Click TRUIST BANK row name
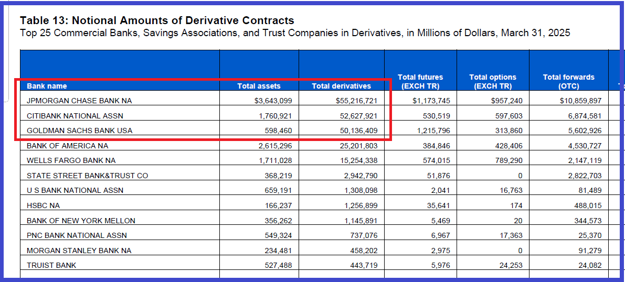Viewport: 625px width, 282px height. point(51,265)
